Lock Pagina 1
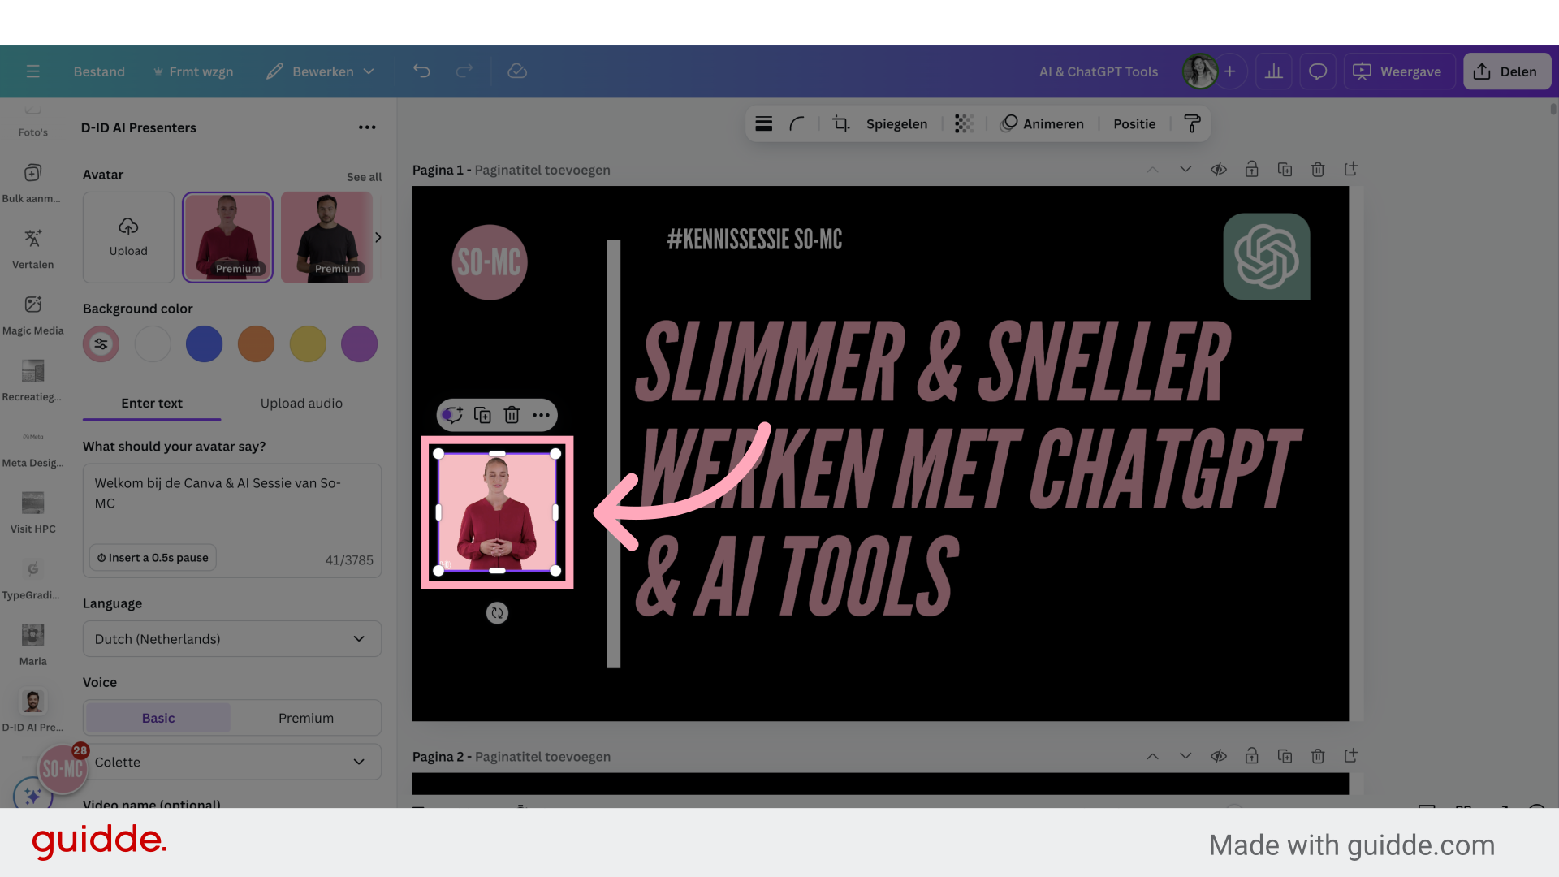 (1252, 170)
